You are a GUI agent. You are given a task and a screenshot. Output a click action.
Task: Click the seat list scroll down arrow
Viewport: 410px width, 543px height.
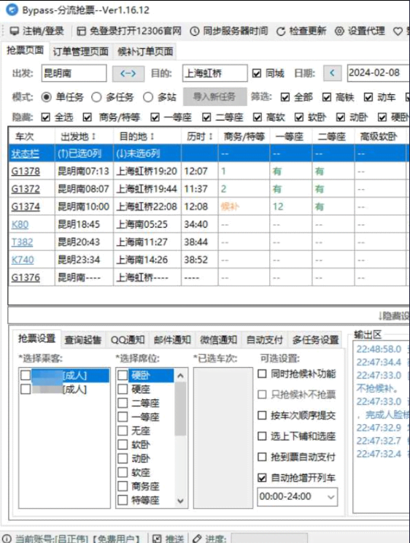tap(180, 501)
